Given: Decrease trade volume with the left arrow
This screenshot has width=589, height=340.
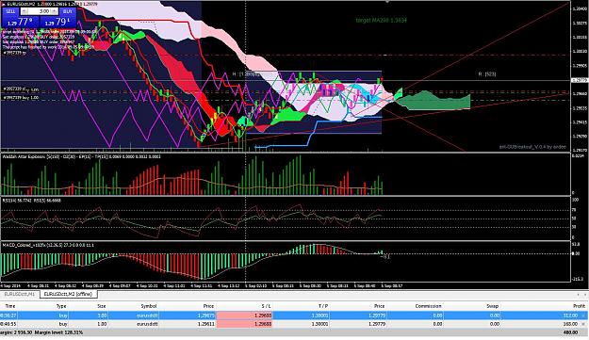Looking at the screenshot, I should tap(24, 11).
